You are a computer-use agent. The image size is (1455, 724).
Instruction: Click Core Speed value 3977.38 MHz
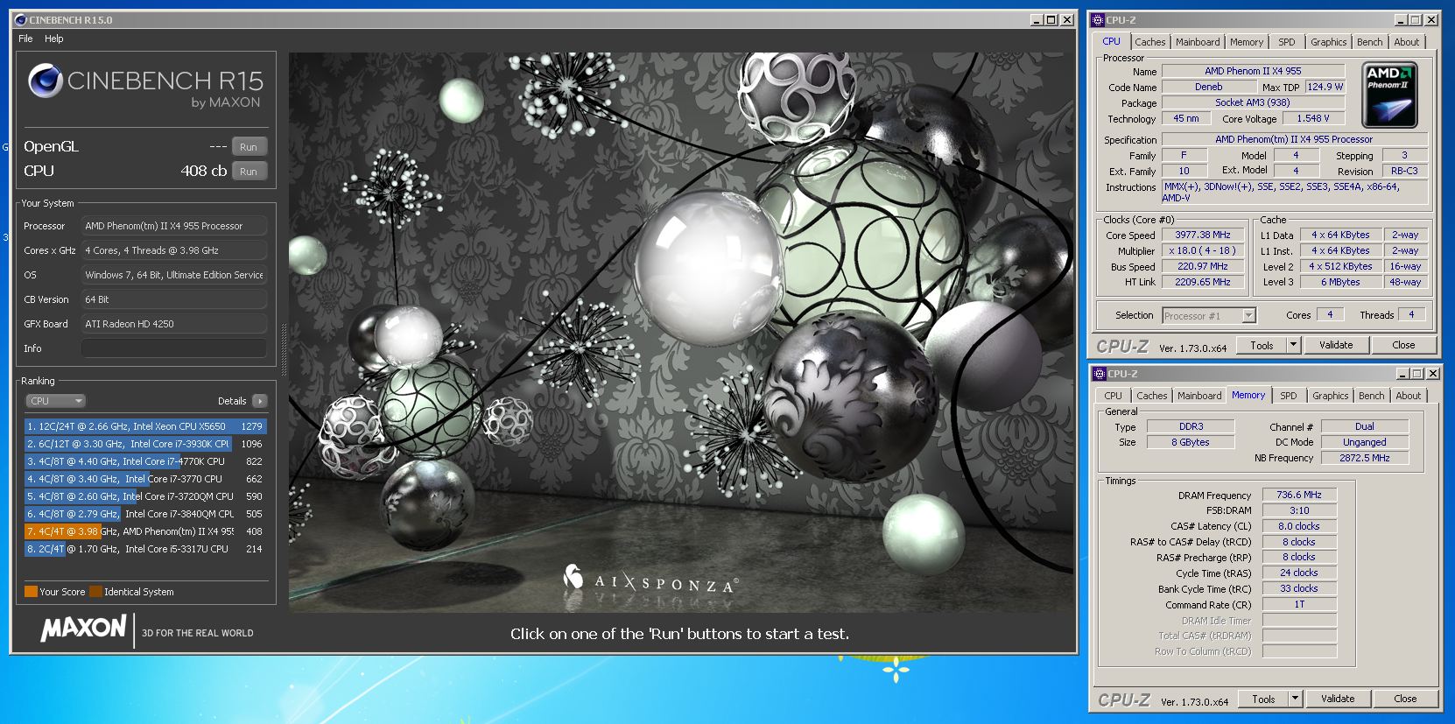point(1202,235)
